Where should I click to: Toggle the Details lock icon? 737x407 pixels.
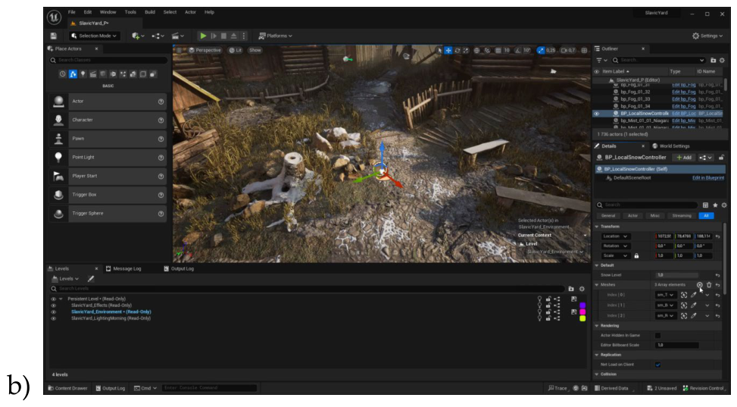pos(722,158)
